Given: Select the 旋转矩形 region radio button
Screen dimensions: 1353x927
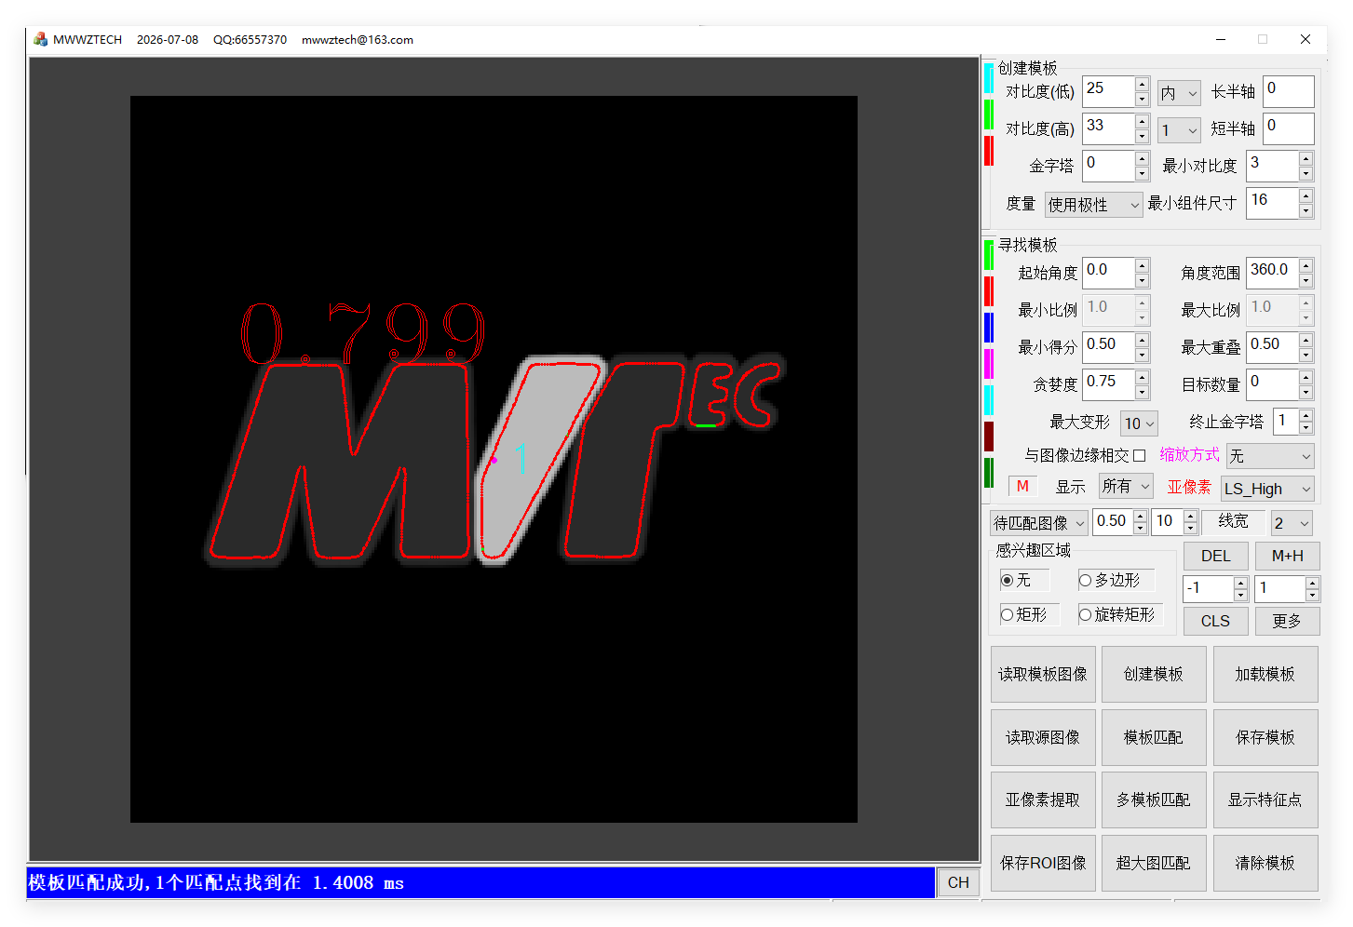Looking at the screenshot, I should click(1085, 614).
